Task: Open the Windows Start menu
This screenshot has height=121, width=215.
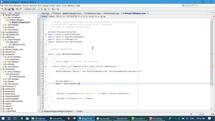Action: coord(3,118)
